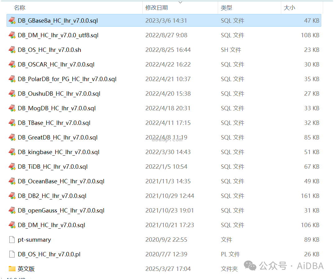The image size is (334, 279).
Task: Select file name DB_openGauss_HC_lhr_v7.0.0.sql
Action: tap(61, 210)
